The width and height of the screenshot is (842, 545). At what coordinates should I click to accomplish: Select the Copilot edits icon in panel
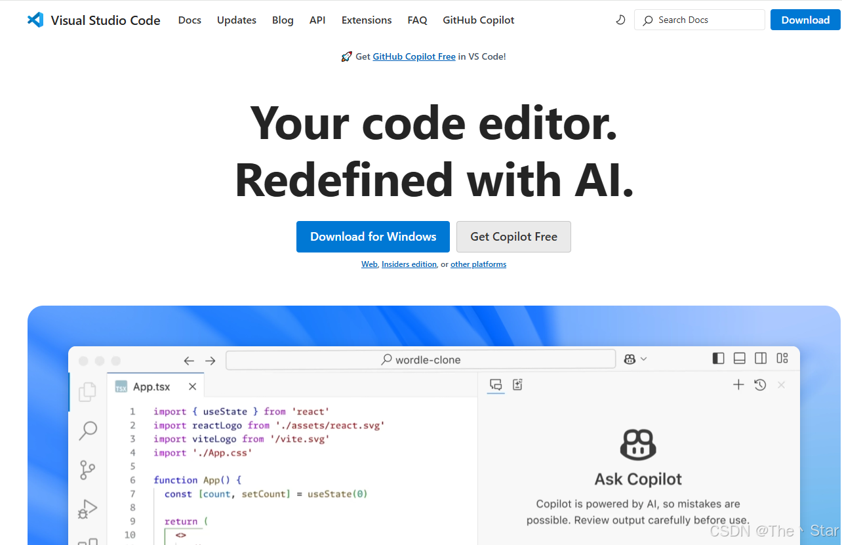tap(517, 385)
